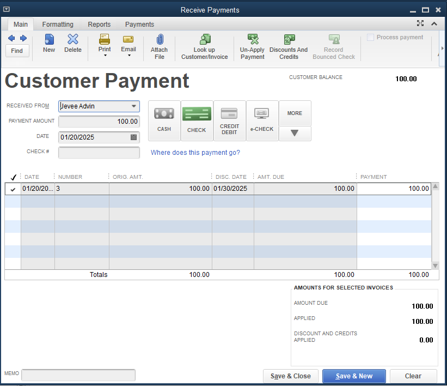
Task: Click the Save & Close button
Action: coord(291,376)
